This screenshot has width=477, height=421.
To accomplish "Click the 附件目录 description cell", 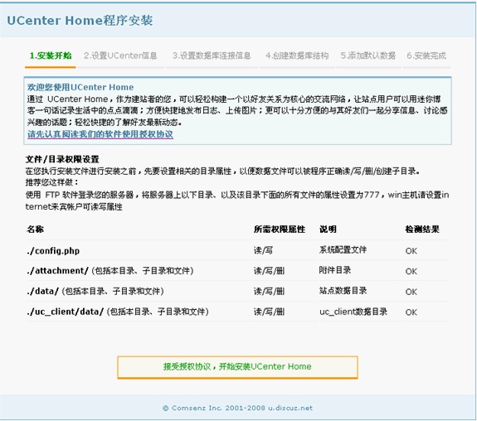I will point(335,270).
